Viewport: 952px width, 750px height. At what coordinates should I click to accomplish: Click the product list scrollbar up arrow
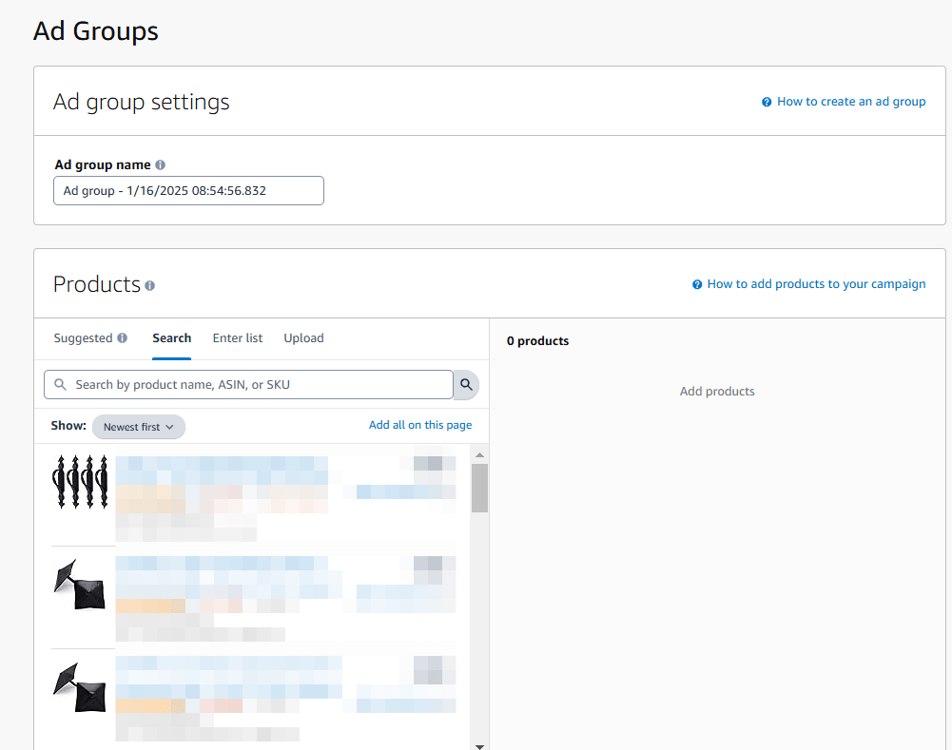point(480,454)
